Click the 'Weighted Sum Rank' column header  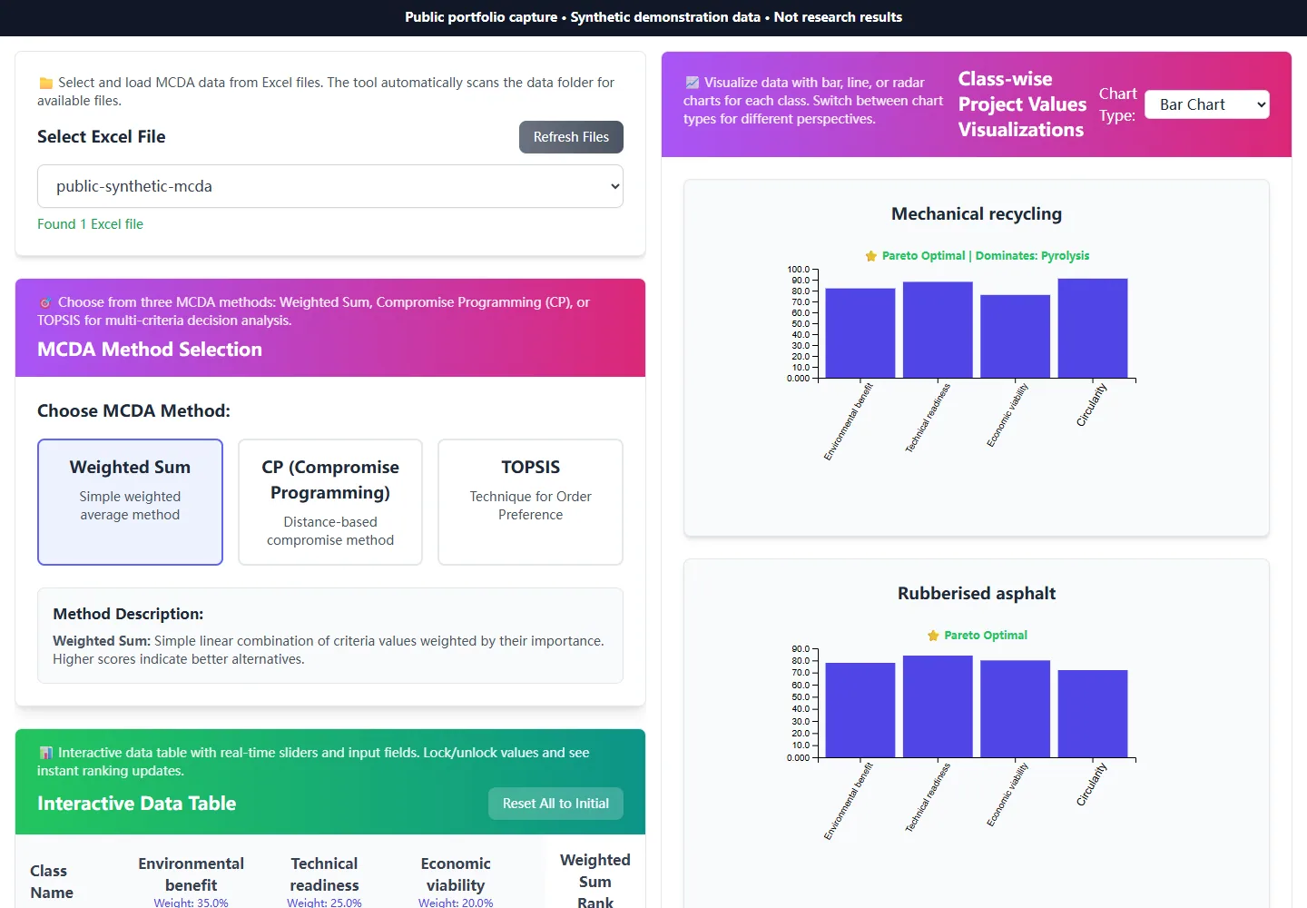pos(595,881)
